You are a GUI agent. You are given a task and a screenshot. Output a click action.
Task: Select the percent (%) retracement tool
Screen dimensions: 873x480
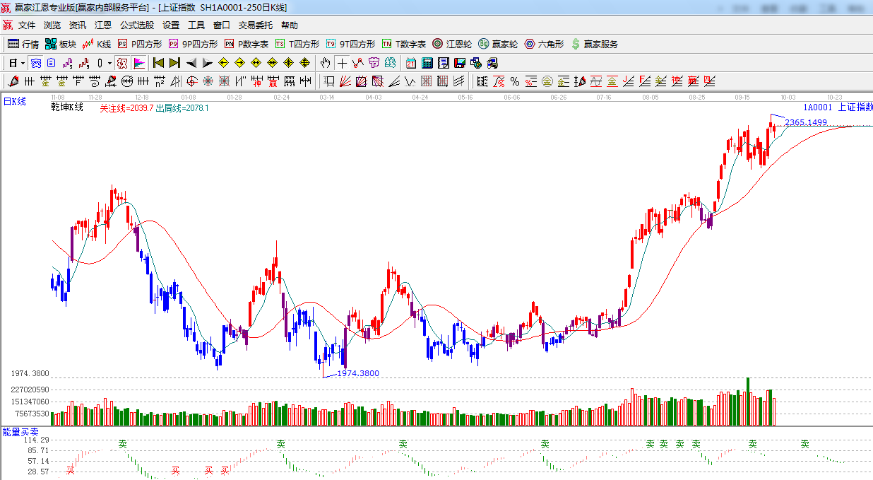pos(515,81)
